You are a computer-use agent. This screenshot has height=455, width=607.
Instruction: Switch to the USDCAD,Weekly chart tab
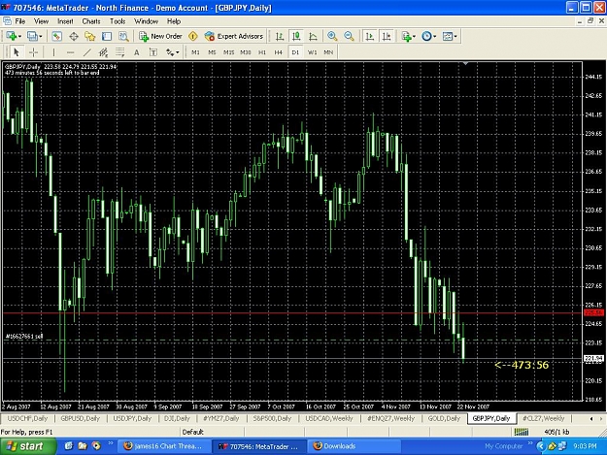(329, 418)
